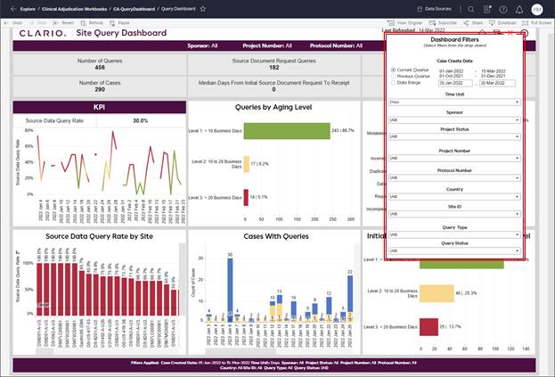Favorite the Query Dashboard with star icon
Viewport: 555px width, 377px height.
pyautogui.click(x=203, y=8)
